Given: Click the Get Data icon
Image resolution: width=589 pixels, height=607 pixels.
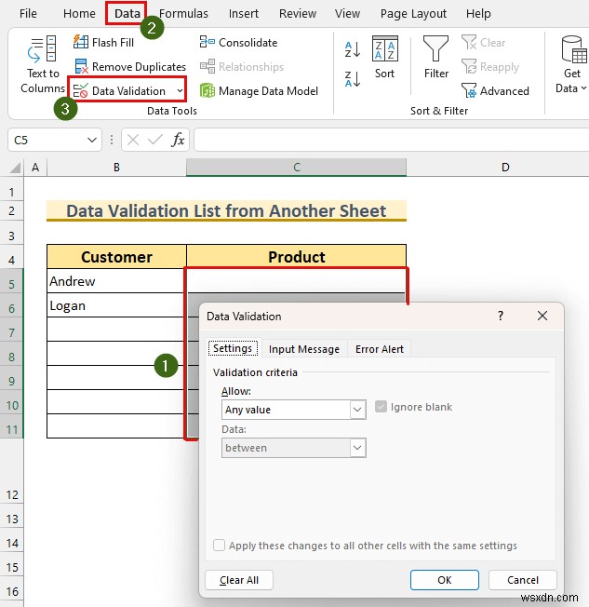Looking at the screenshot, I should (574, 49).
